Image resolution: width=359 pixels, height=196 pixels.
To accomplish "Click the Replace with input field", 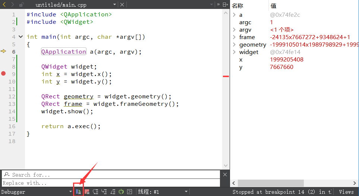I will coord(111,183).
